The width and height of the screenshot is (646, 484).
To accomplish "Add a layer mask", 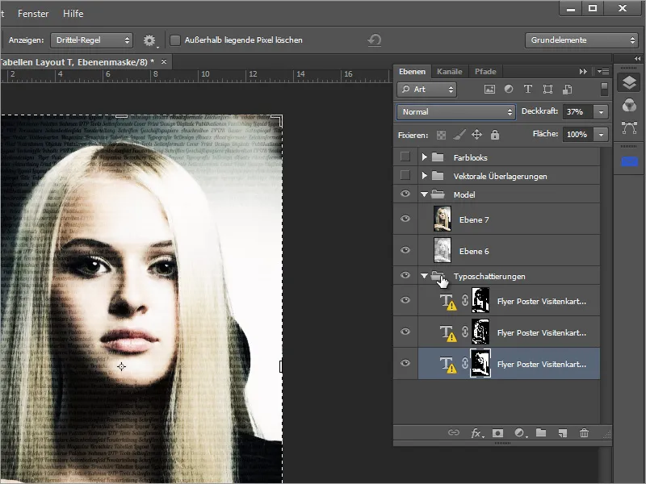I will tap(500, 433).
